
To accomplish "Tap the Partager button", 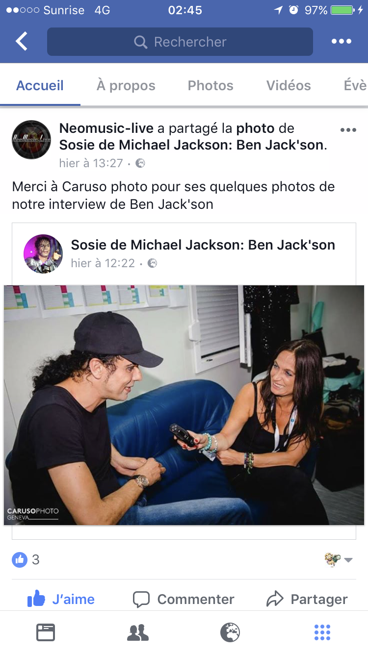I will click(307, 599).
